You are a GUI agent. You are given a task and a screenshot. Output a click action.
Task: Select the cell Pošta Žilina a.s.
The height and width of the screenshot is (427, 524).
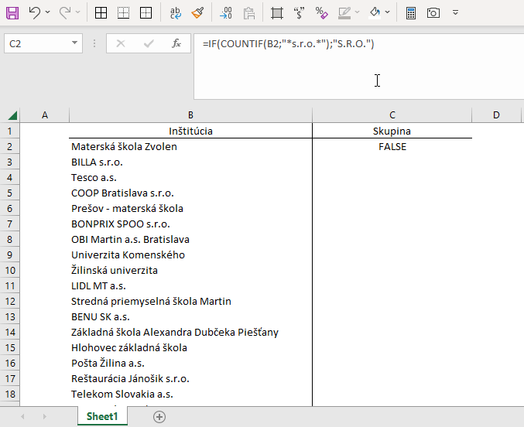tap(190, 364)
